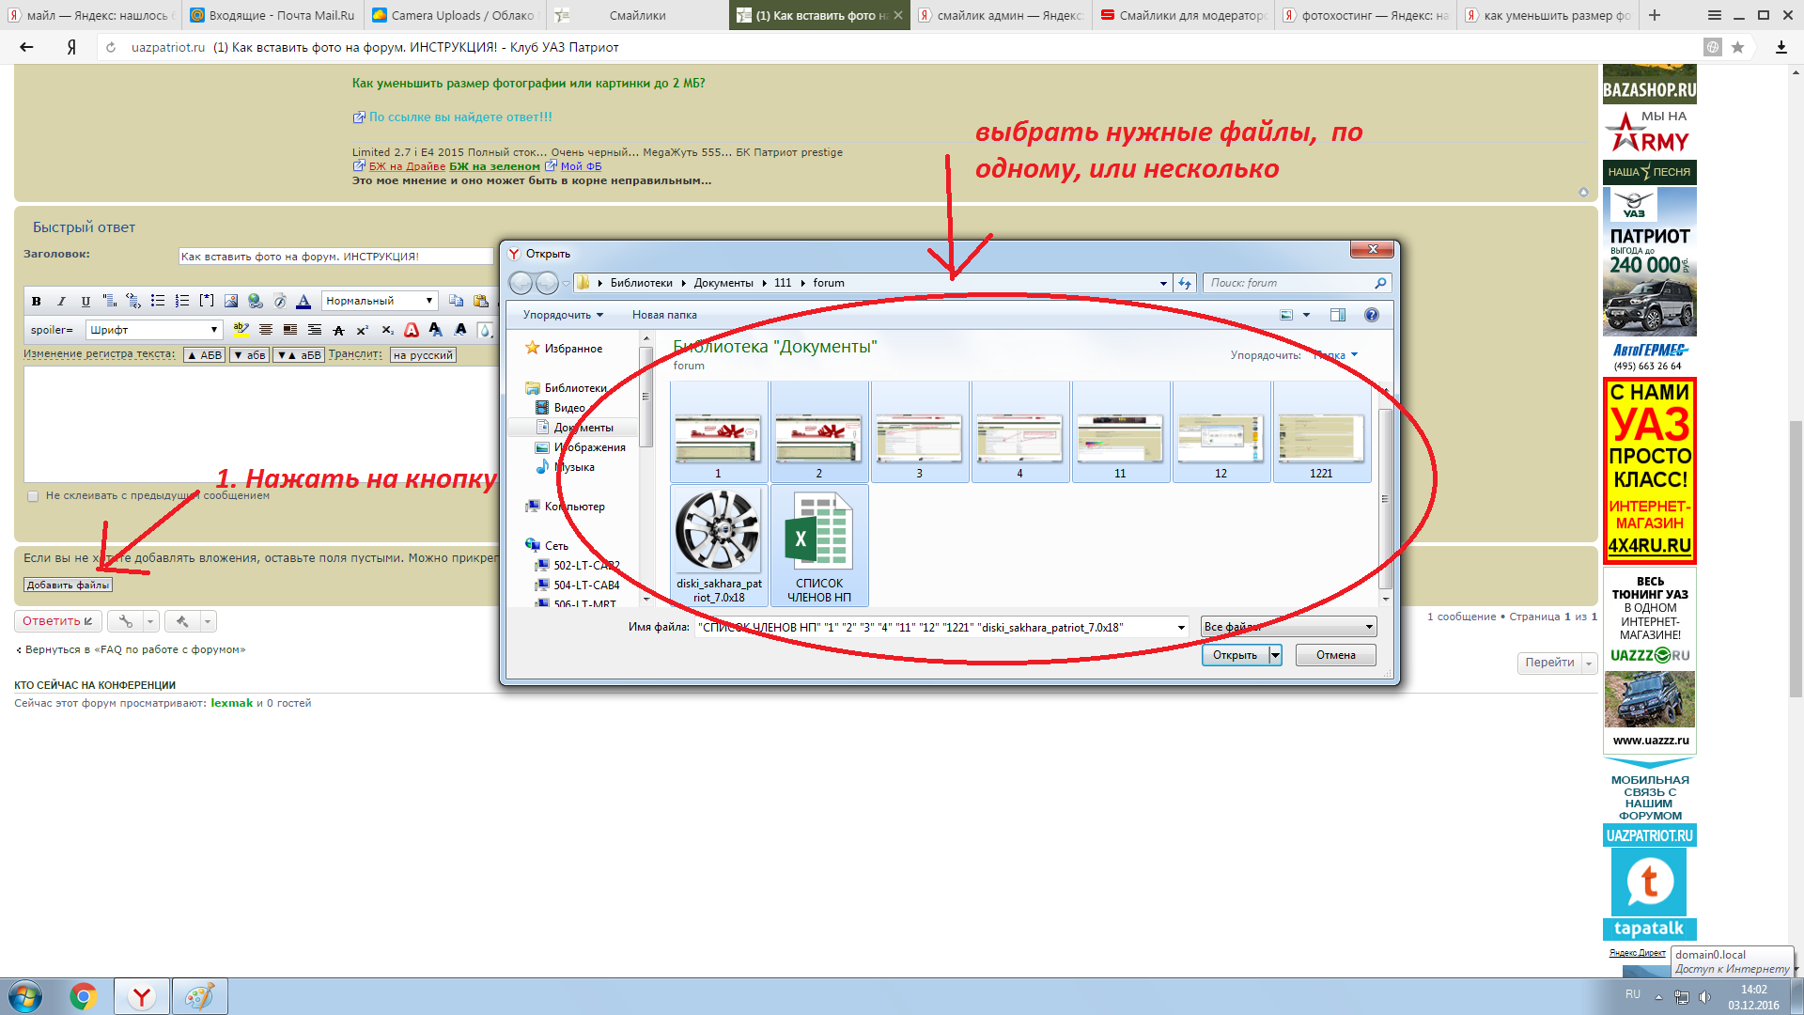Click the strikethrough text icon
Viewport: 1804px width, 1015px height.
(x=338, y=330)
